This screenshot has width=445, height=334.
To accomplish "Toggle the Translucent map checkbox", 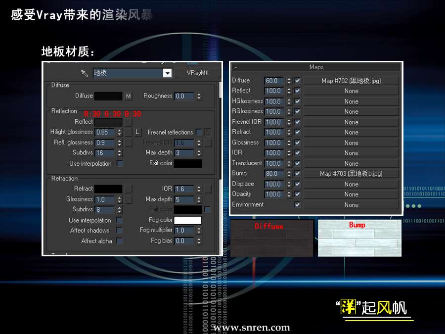I will [297, 163].
